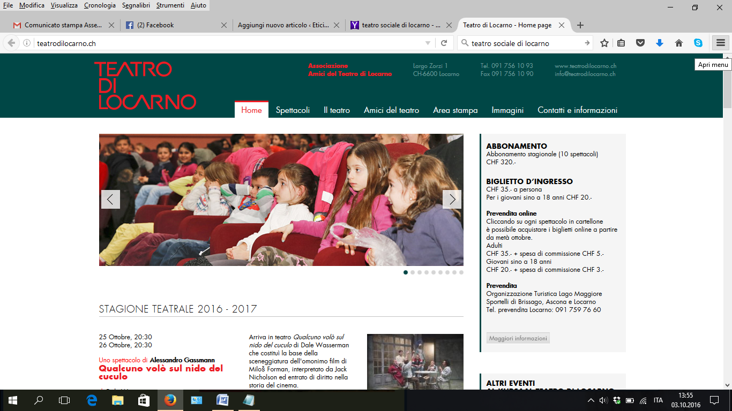Viewport: 732px width, 411px height.
Task: Close the Facebook tab
Action: tap(223, 25)
